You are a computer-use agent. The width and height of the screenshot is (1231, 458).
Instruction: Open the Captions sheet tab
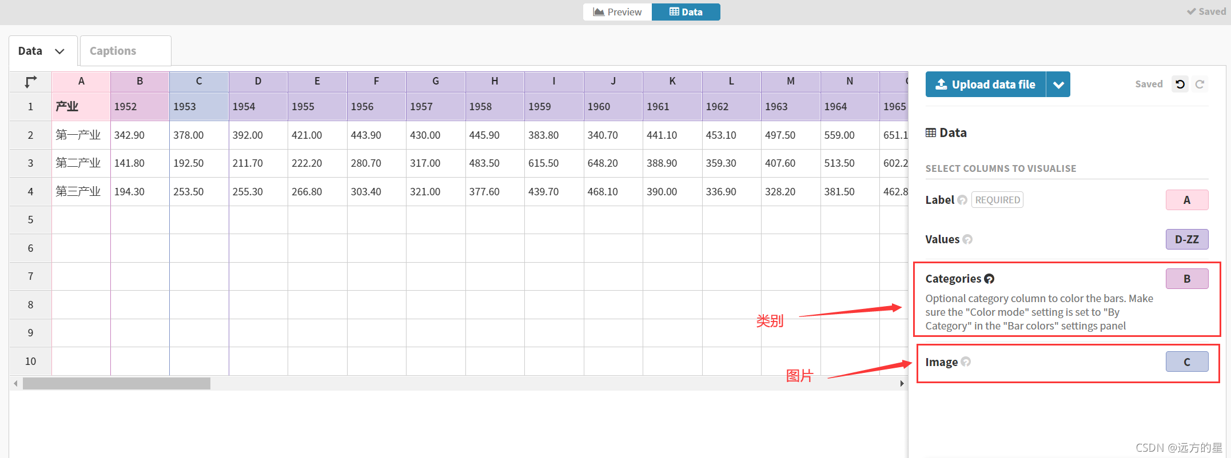[x=126, y=51]
